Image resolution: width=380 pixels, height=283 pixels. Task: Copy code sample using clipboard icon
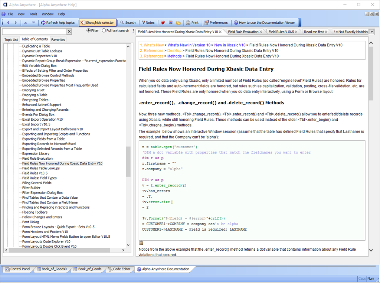click(x=141, y=243)
